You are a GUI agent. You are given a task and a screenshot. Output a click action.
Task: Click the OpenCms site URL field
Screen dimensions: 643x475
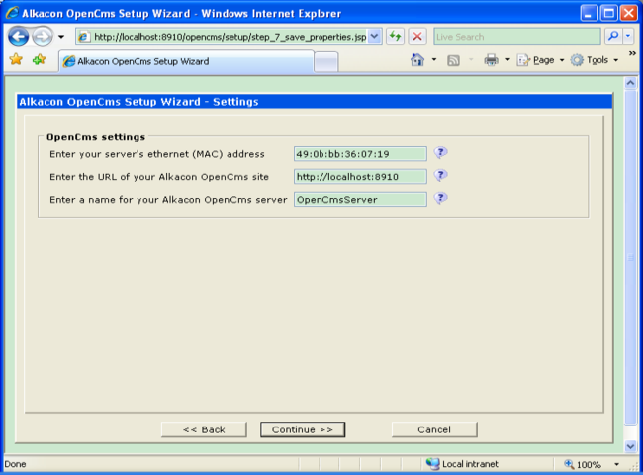[360, 177]
